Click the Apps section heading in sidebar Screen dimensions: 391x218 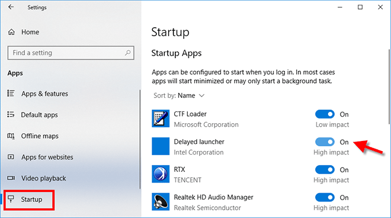[15, 73]
